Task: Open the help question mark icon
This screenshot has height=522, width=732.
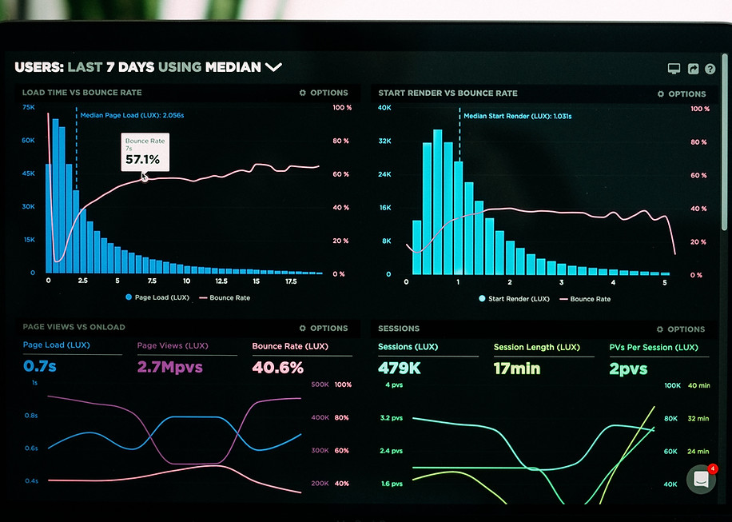Action: point(710,69)
